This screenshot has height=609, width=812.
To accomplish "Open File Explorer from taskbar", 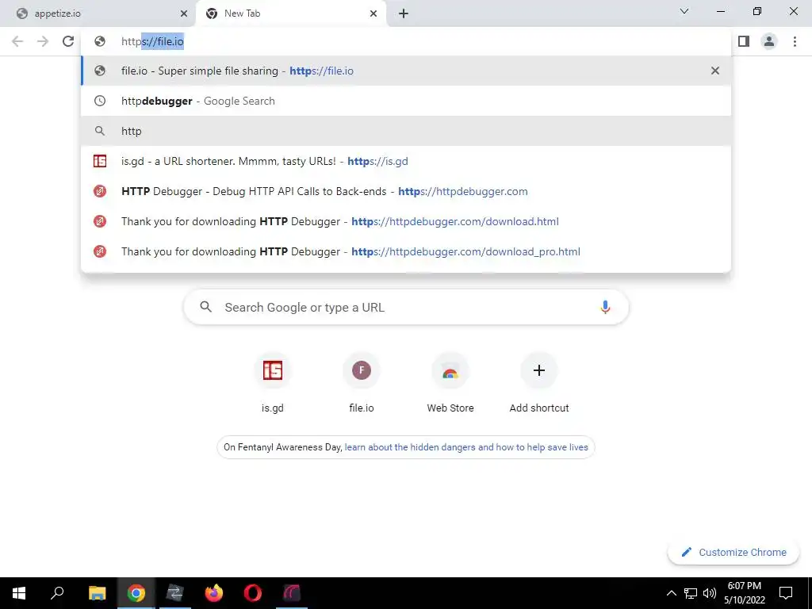I will point(97,593).
